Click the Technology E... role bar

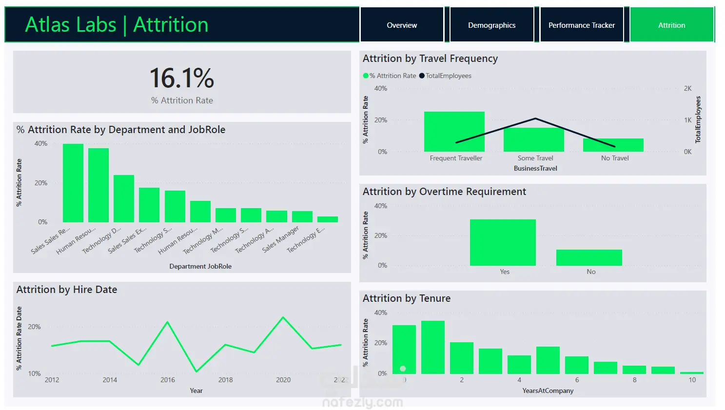click(328, 219)
